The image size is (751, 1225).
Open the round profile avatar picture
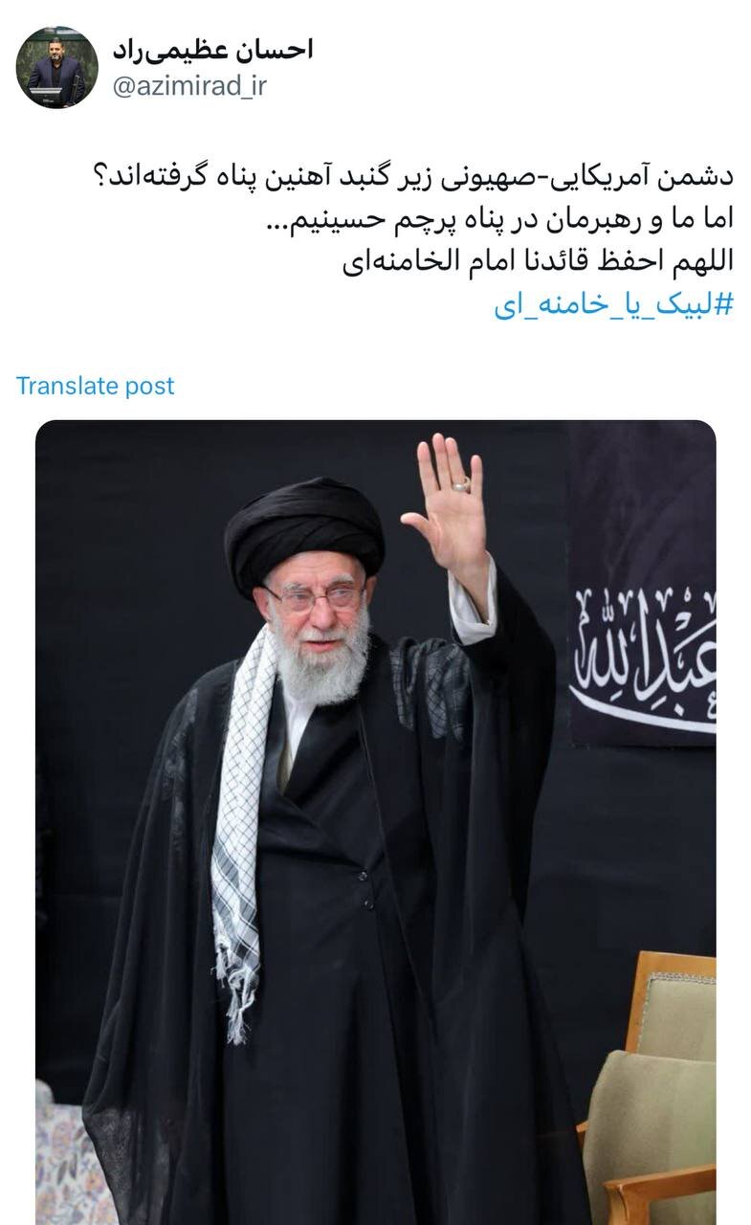click(56, 67)
